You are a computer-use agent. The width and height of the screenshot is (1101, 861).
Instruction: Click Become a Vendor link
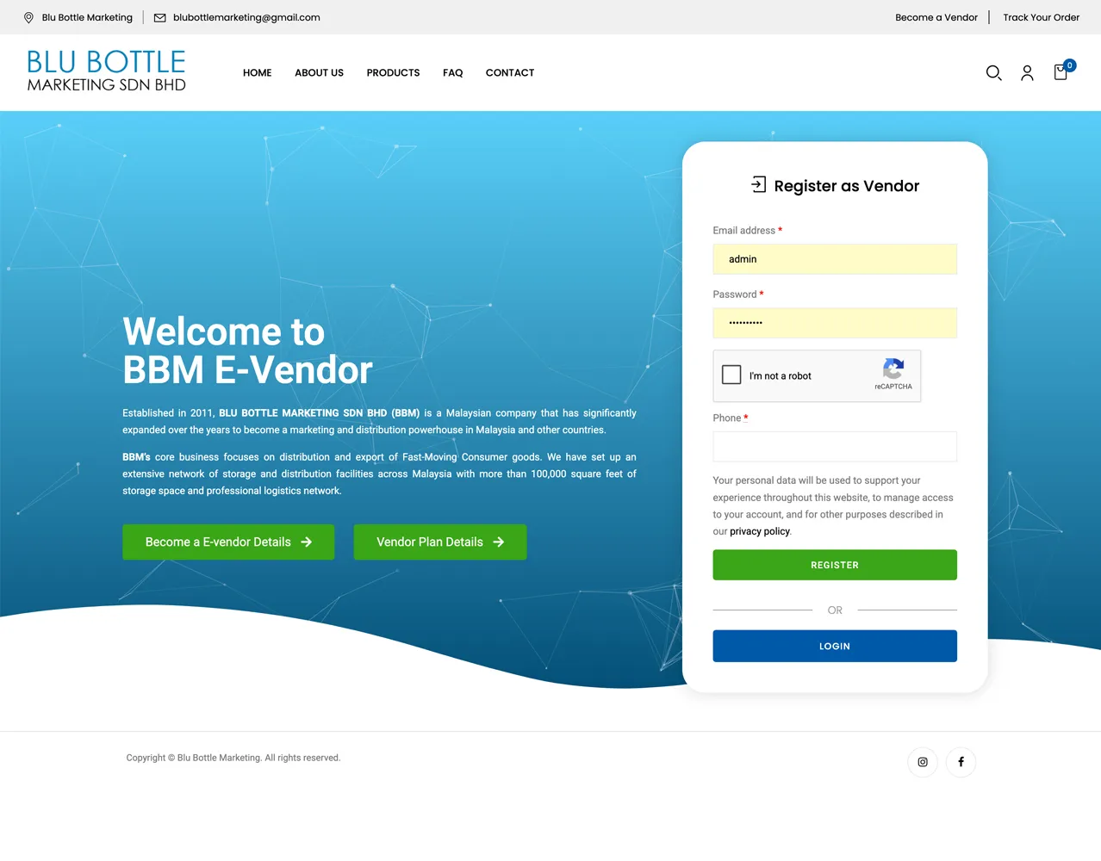click(936, 17)
